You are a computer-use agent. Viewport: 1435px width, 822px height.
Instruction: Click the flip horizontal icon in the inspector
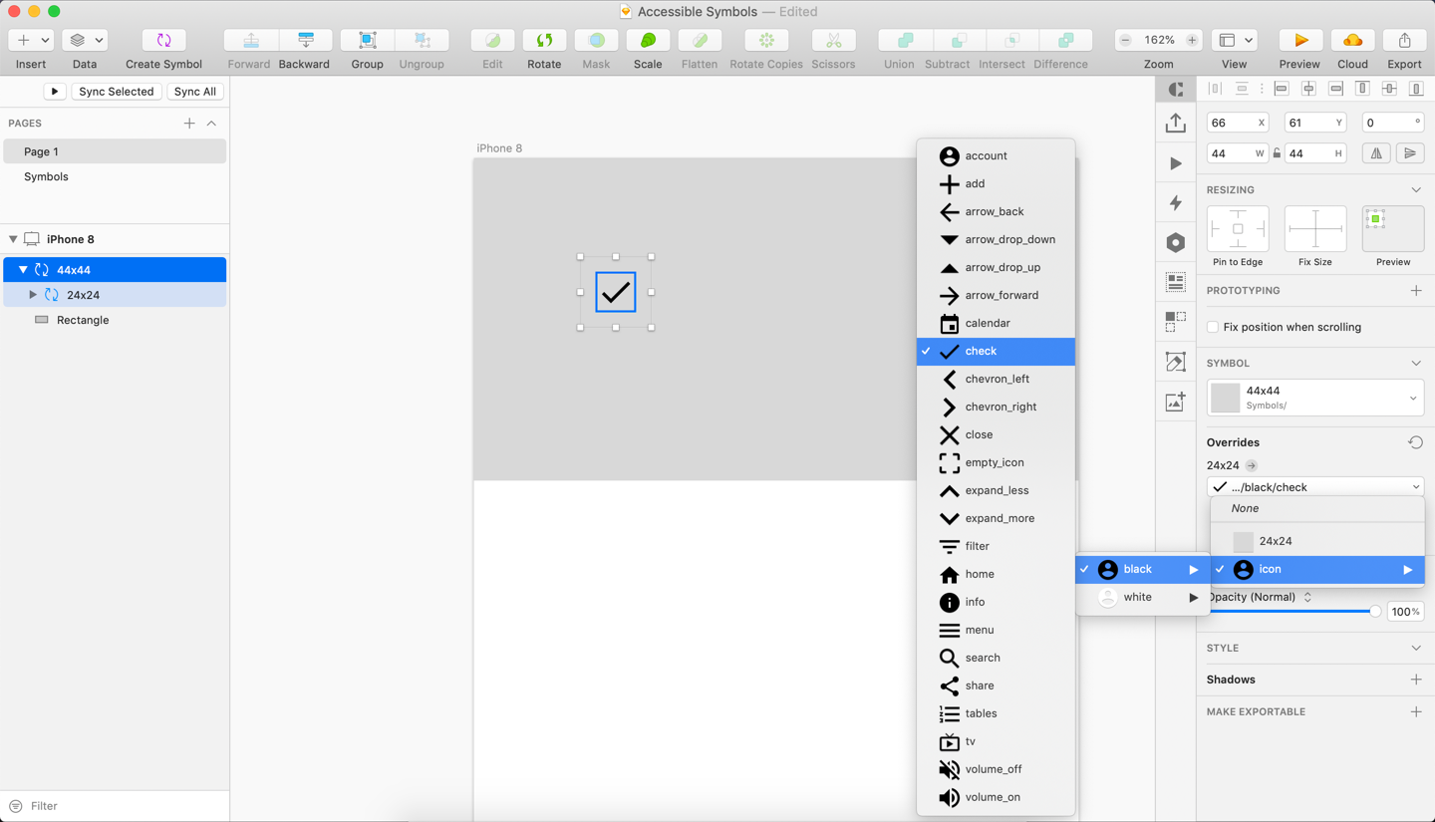click(x=1376, y=152)
